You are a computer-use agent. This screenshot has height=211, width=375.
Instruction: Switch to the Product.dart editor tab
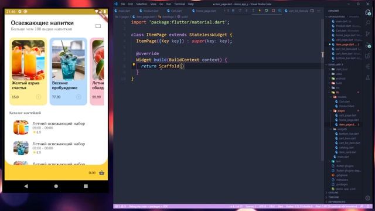tap(149, 11)
